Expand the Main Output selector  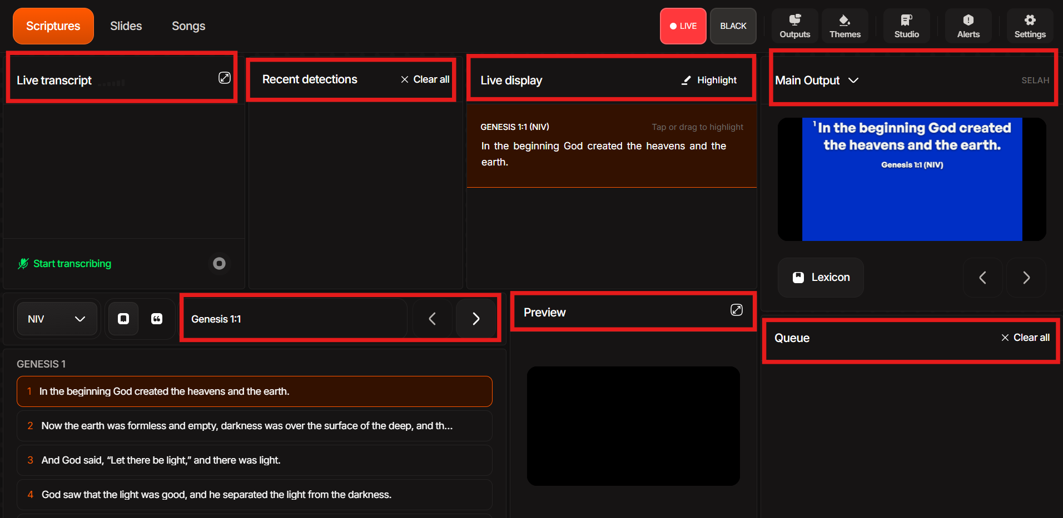[817, 81]
